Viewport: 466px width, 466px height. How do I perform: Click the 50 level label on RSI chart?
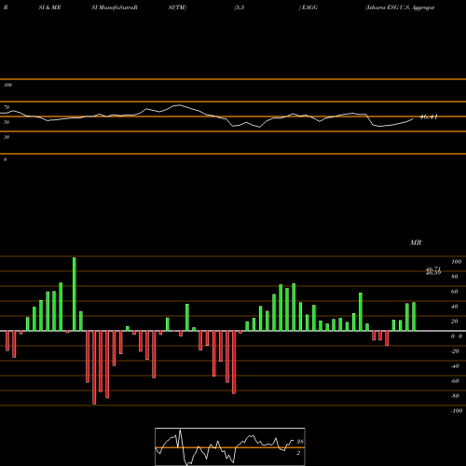coord(7,122)
